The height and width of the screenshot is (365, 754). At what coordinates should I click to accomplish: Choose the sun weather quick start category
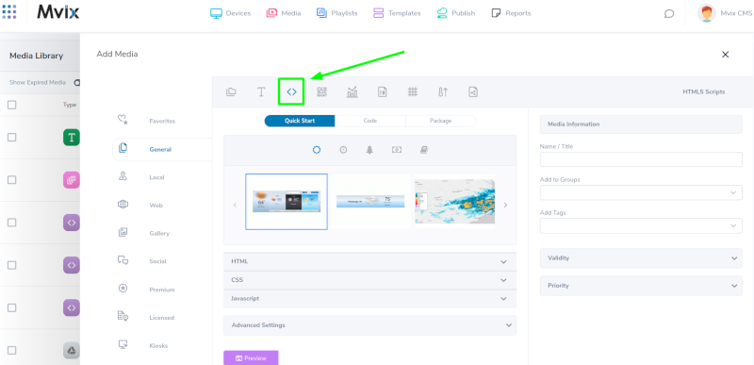click(x=317, y=150)
